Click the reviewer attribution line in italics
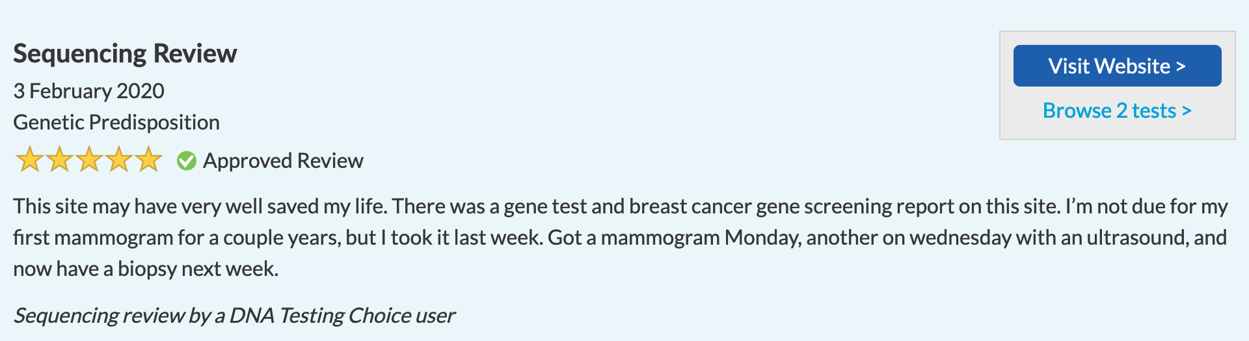 234,316
